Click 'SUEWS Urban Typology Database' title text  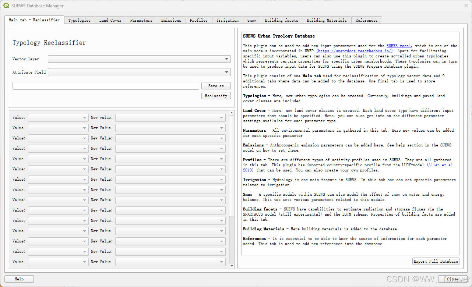[x=279, y=36]
